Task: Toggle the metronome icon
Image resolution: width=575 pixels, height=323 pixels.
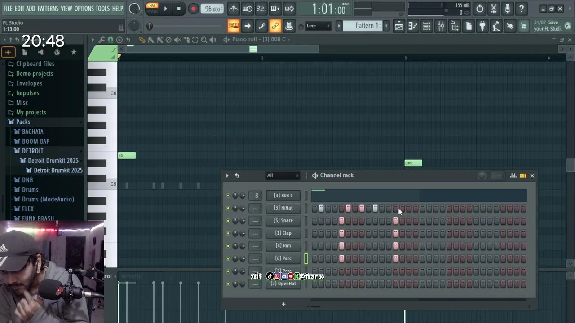Action: click(x=234, y=9)
